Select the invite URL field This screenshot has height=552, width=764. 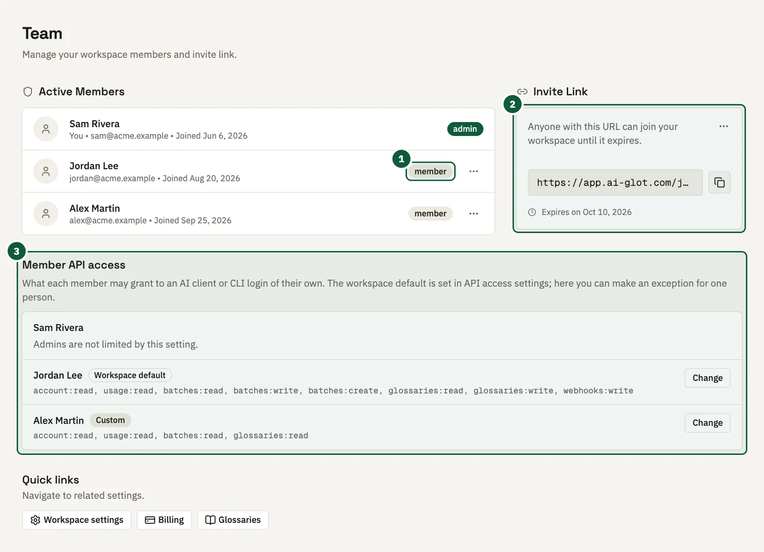click(x=615, y=183)
